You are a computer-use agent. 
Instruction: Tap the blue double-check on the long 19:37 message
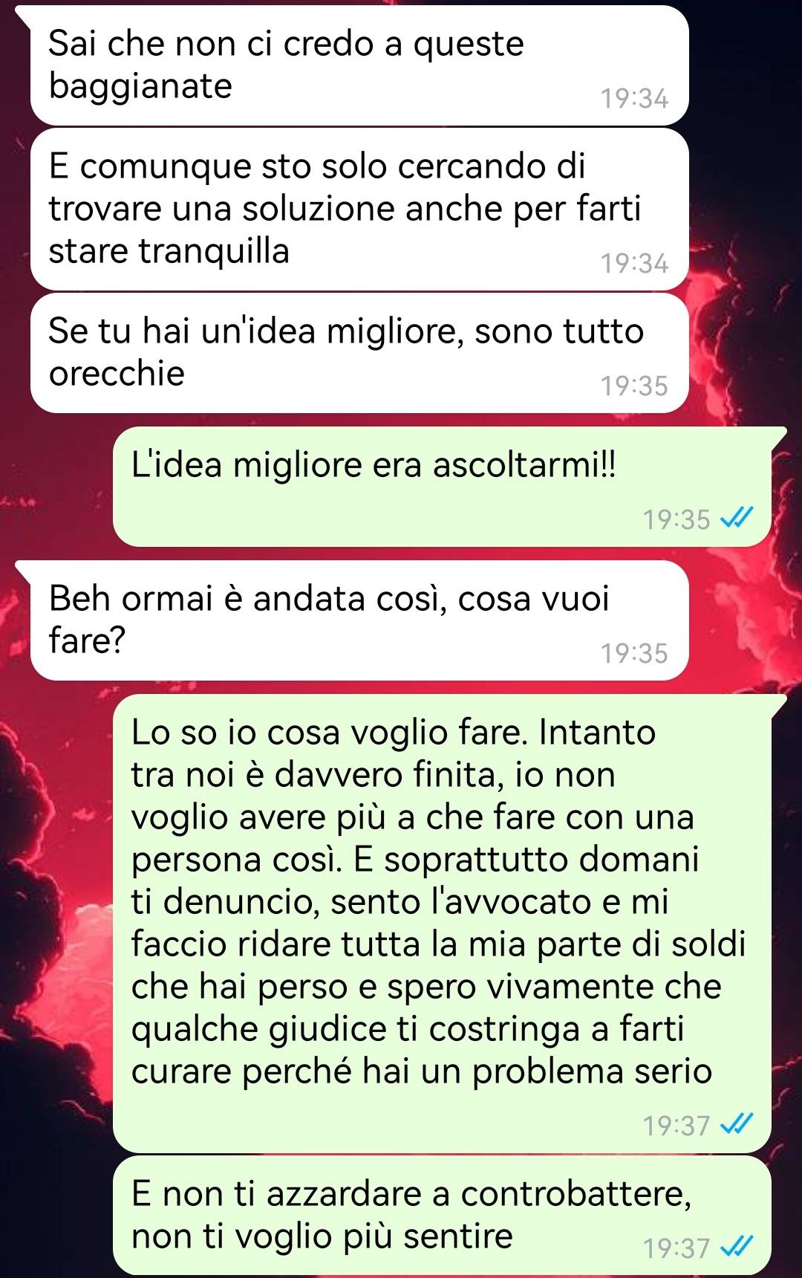click(x=737, y=1124)
